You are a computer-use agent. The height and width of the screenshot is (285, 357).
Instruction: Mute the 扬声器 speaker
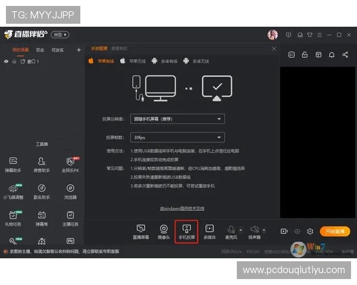click(254, 232)
